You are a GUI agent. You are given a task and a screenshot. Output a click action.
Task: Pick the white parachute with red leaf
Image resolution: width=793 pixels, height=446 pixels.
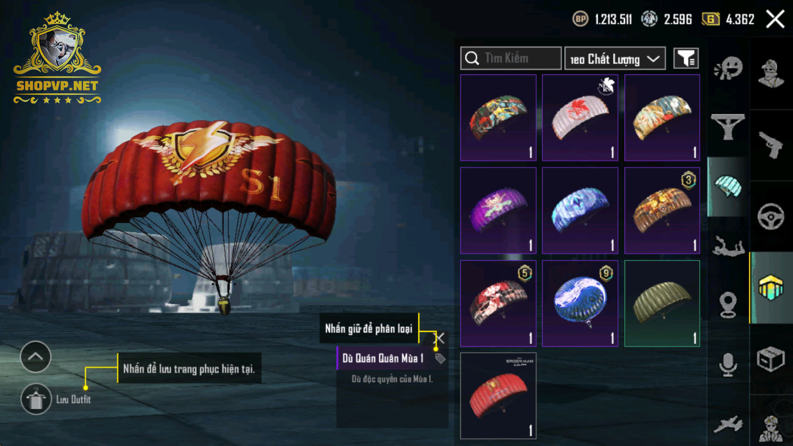tap(580, 118)
